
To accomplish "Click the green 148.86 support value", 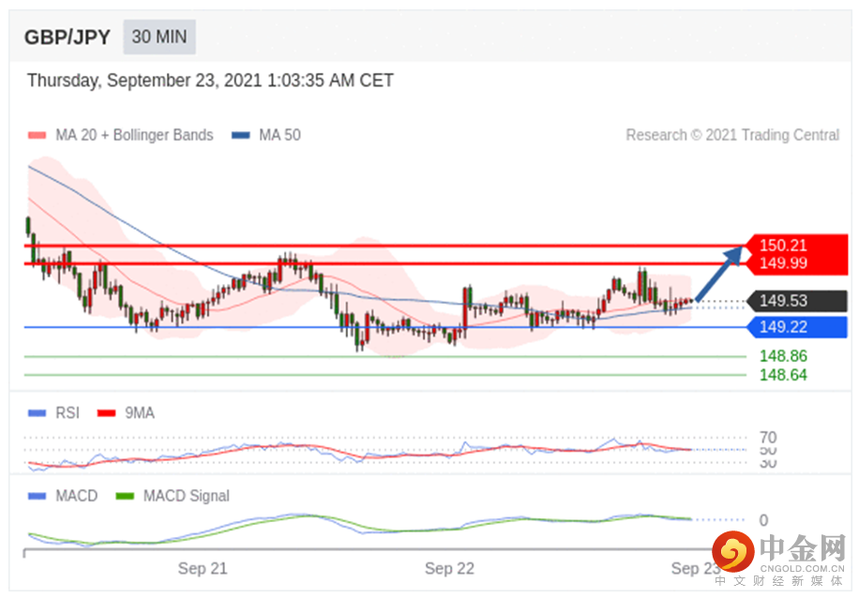I will 783,356.
